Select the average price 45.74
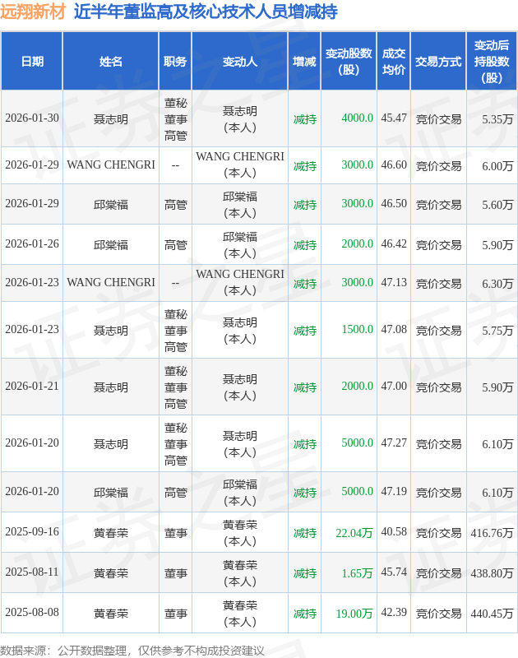 394,572
